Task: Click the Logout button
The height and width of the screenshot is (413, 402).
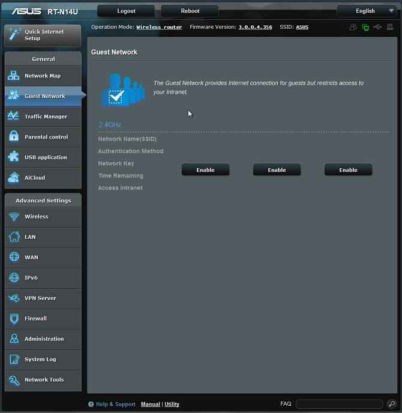Action: tap(126, 11)
